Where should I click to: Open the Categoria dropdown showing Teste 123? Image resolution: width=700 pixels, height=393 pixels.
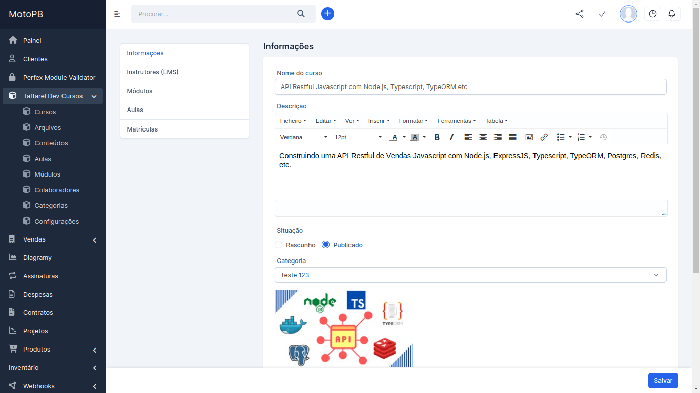click(470, 275)
